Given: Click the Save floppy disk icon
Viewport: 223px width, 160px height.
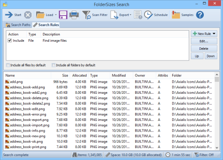Looking at the screenshot, I should click(63, 15).
